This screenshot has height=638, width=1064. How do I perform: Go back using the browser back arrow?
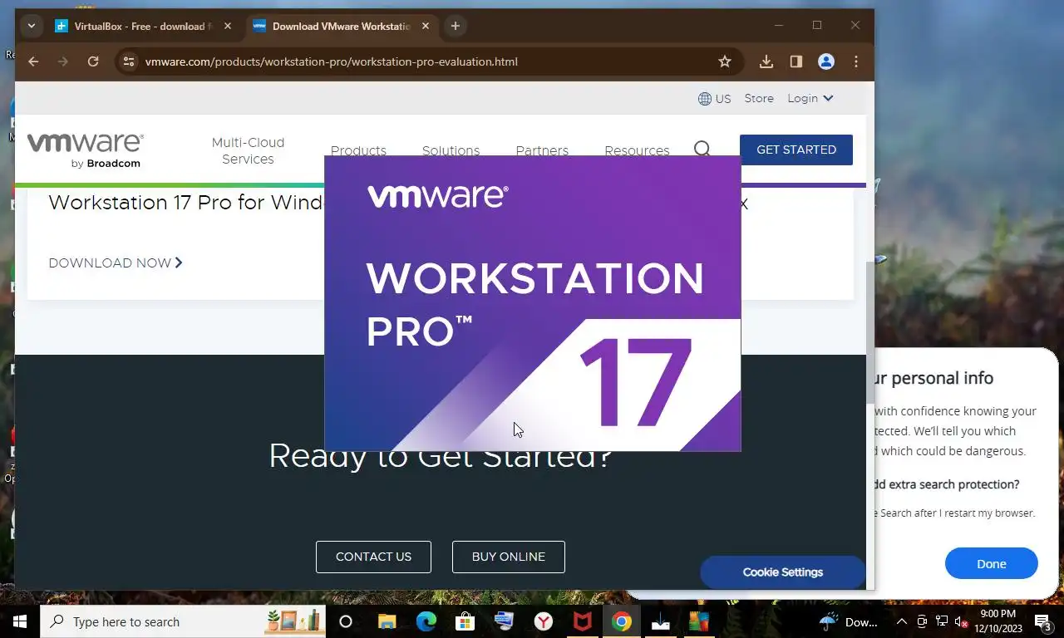(x=33, y=61)
